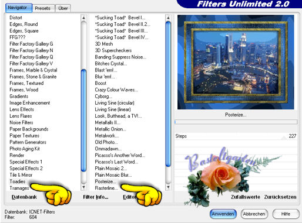This screenshot has width=302, height=223.
Task: Open Hilfe help button
Action: click(286, 214)
